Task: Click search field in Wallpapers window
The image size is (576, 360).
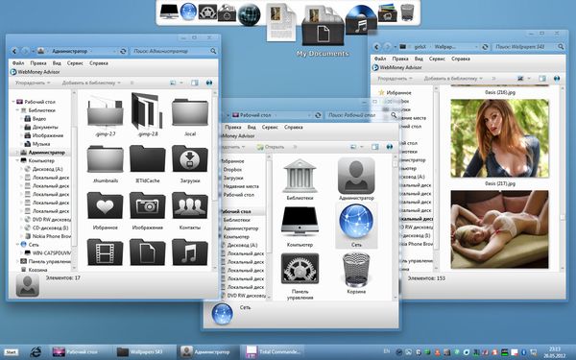Action: click(528, 47)
